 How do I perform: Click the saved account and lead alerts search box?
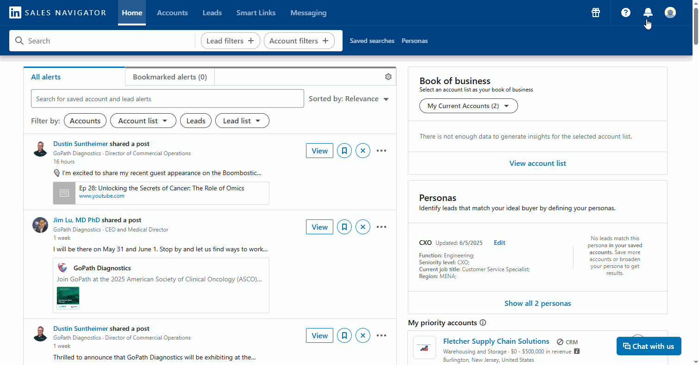[x=168, y=98]
